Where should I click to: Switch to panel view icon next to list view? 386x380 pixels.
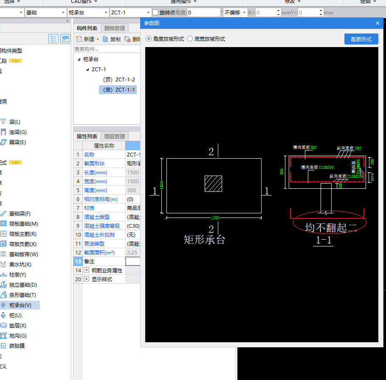(x=65, y=39)
